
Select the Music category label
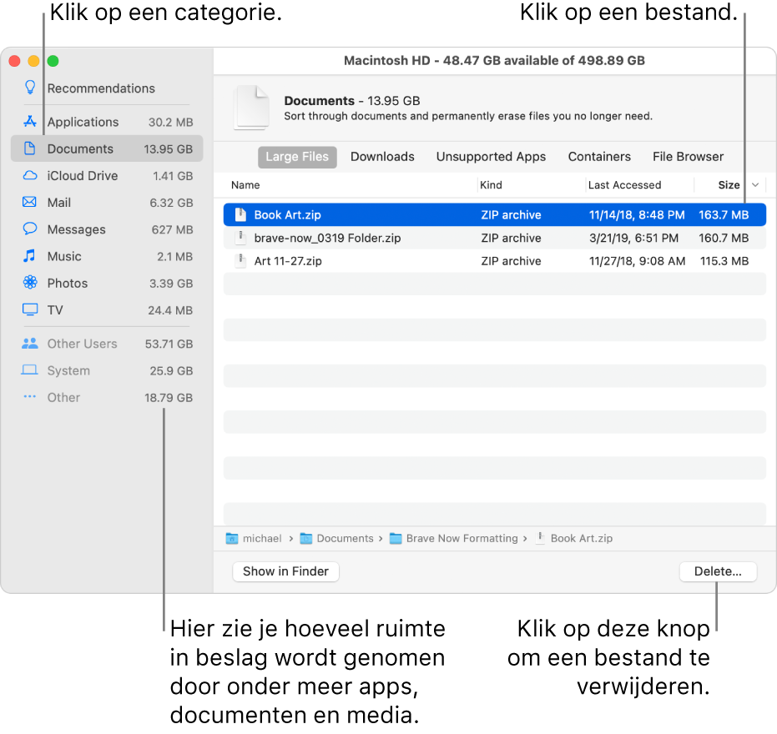(64, 256)
